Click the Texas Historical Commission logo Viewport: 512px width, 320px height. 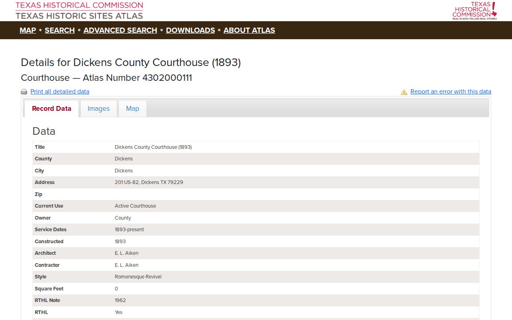tap(474, 10)
